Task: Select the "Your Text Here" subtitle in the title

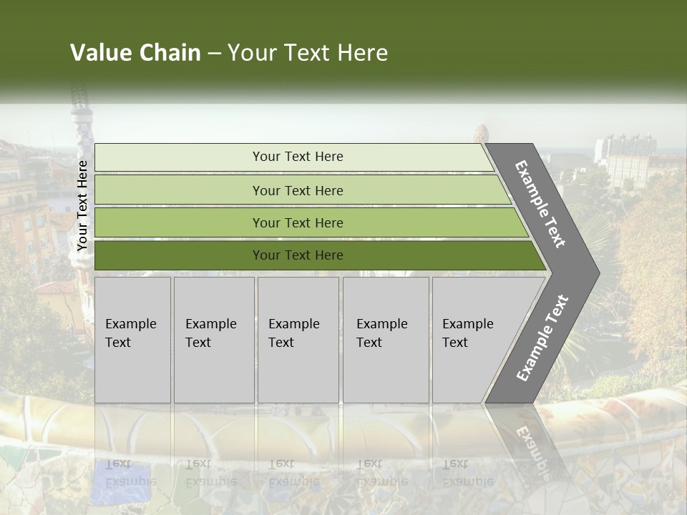Action: pos(308,53)
